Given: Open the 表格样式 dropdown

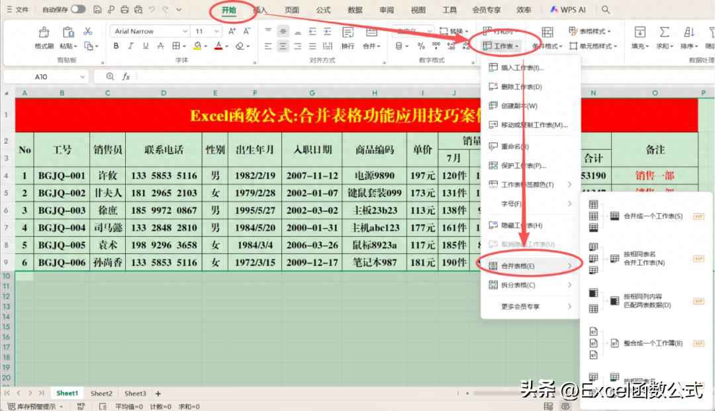Looking at the screenshot, I should point(590,31).
